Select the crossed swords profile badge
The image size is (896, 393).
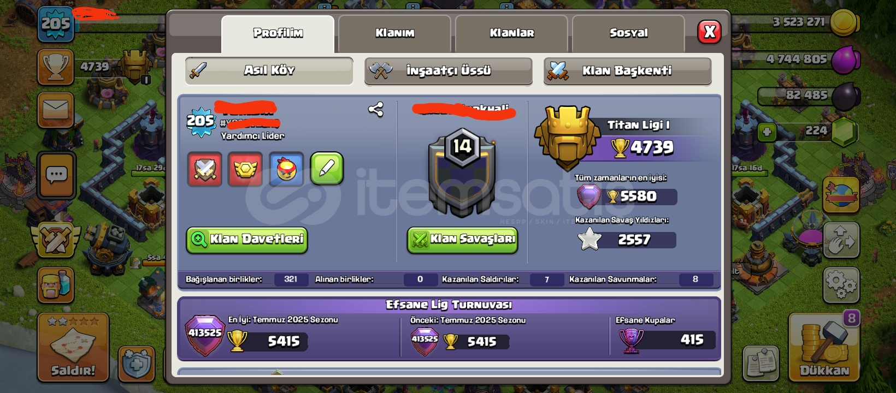click(x=205, y=169)
